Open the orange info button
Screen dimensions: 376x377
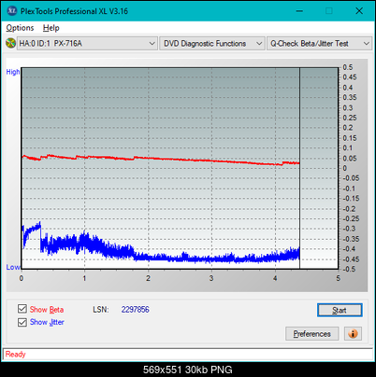point(353,334)
